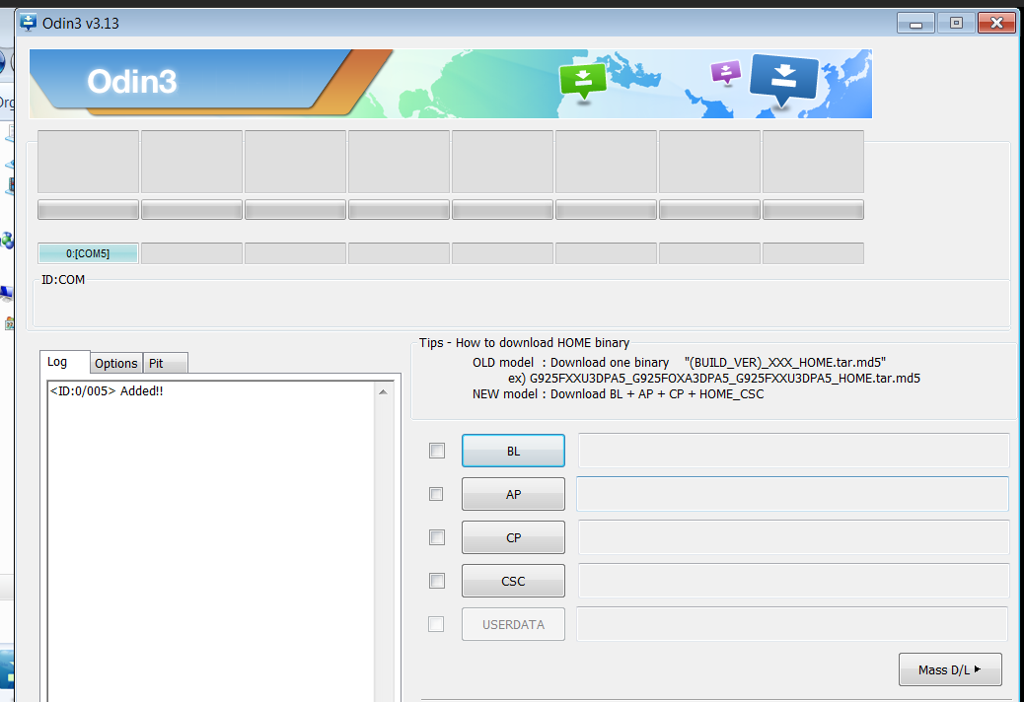Click the 'NEW model' tip line
The width and height of the screenshot is (1024, 702).
618,394
